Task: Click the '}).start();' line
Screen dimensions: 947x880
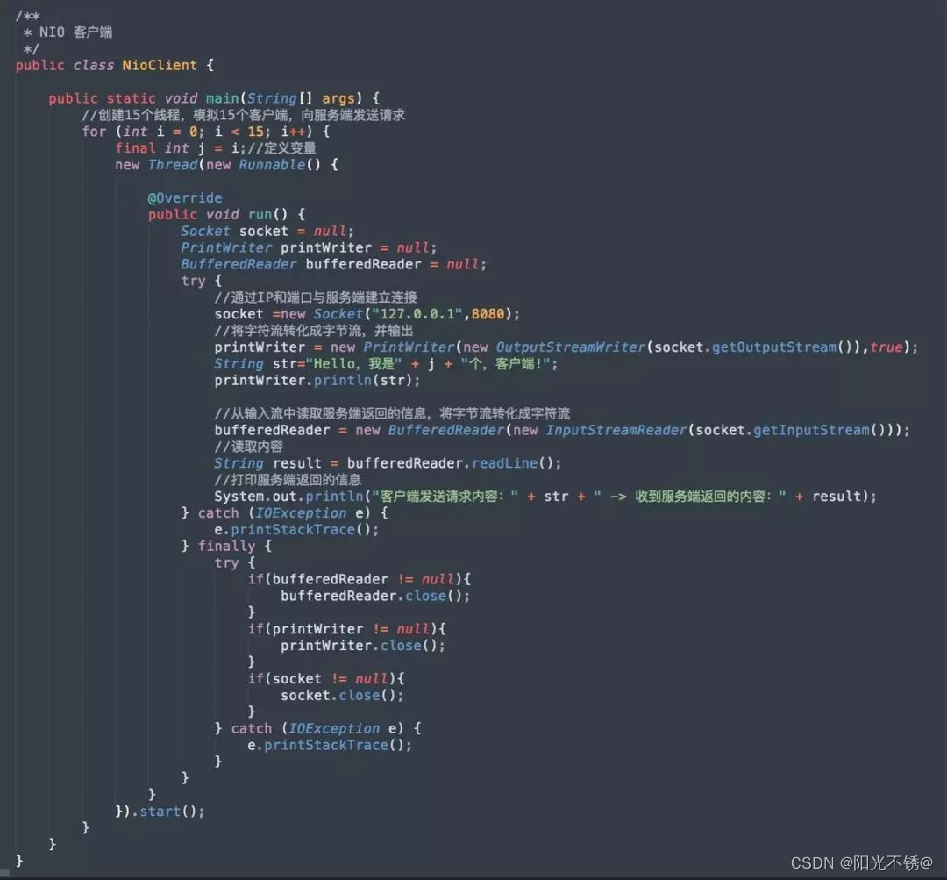Action: click(x=160, y=812)
